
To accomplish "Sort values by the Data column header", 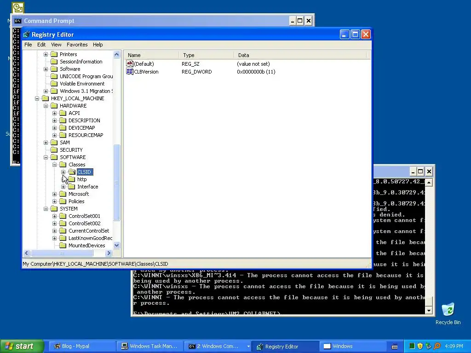I will [x=300, y=55].
